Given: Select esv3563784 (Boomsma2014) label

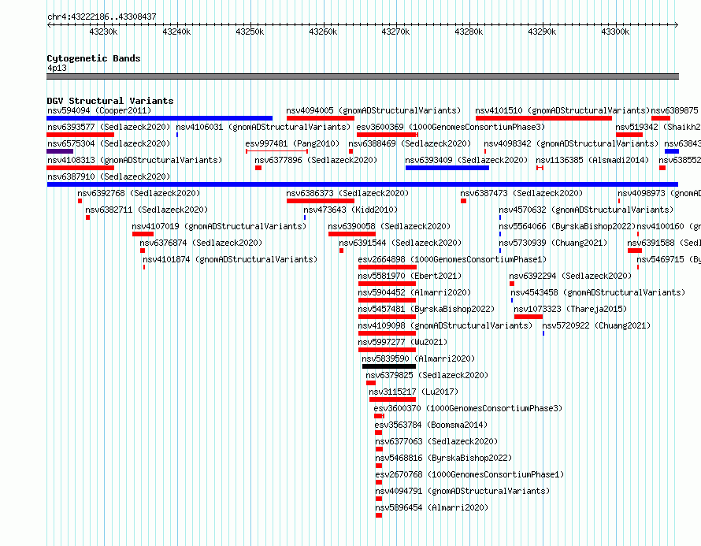Looking at the screenshot, I should click(431, 425).
